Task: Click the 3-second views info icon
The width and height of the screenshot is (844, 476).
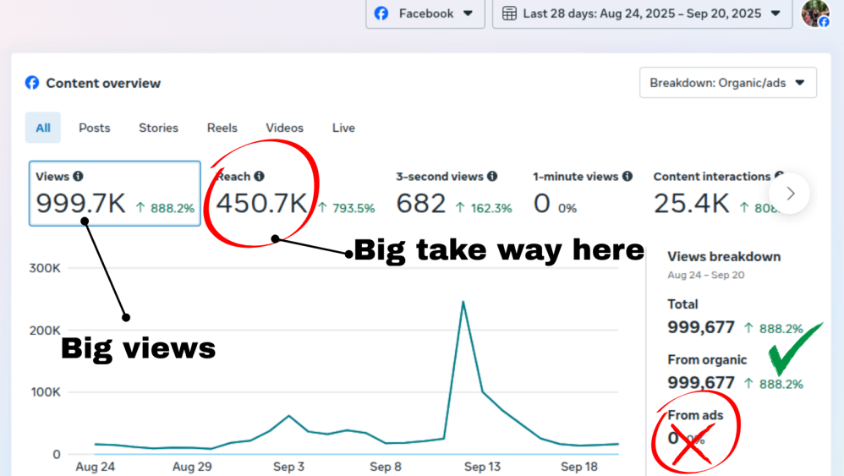Action: pyautogui.click(x=492, y=177)
